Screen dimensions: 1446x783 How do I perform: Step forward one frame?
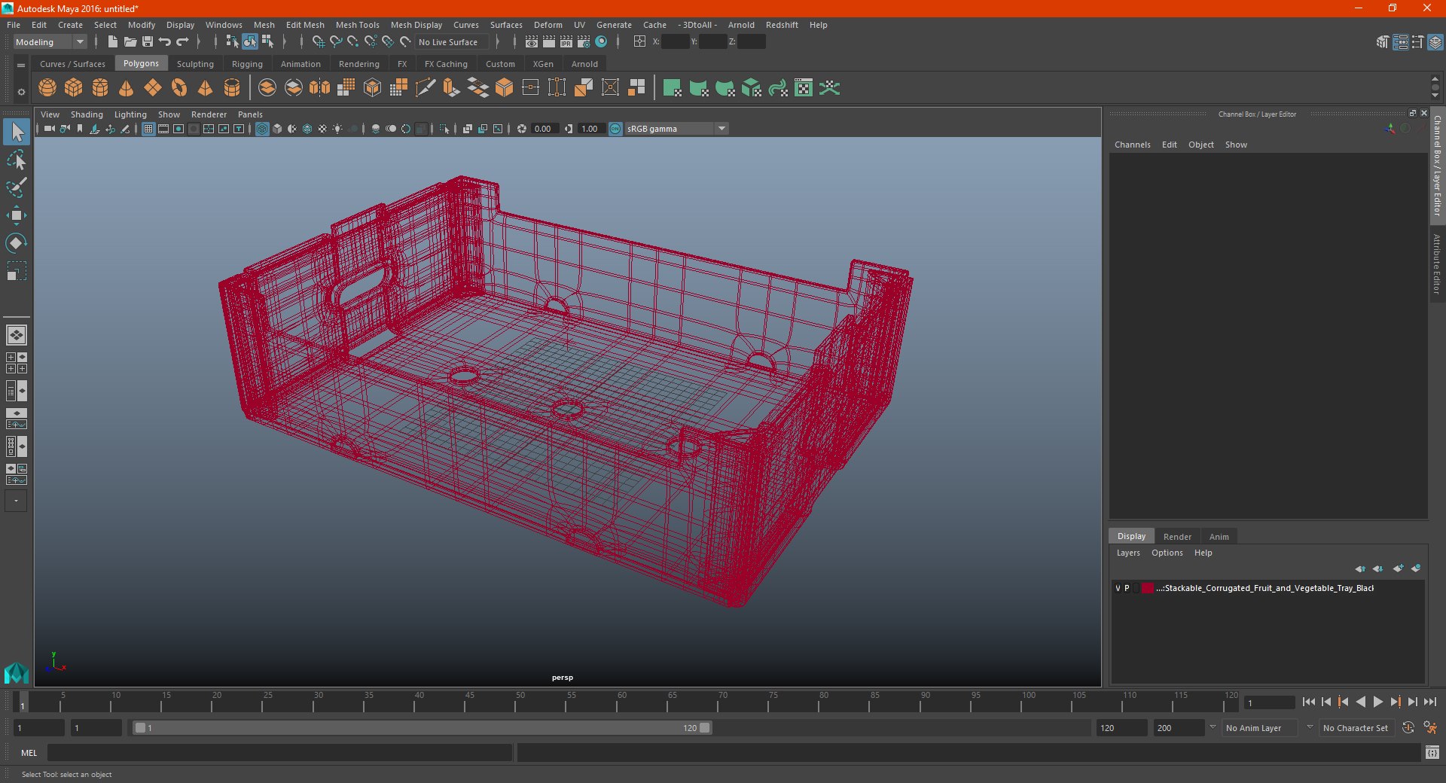[x=1413, y=702]
